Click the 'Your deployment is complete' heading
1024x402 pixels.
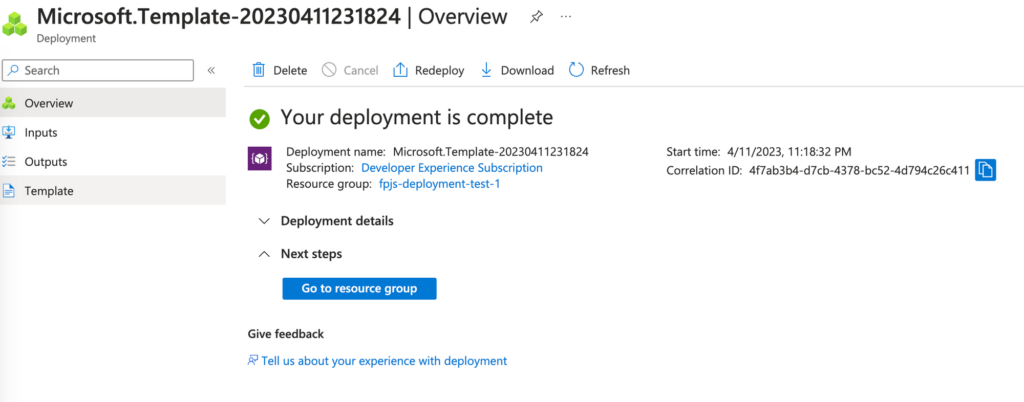pos(417,118)
